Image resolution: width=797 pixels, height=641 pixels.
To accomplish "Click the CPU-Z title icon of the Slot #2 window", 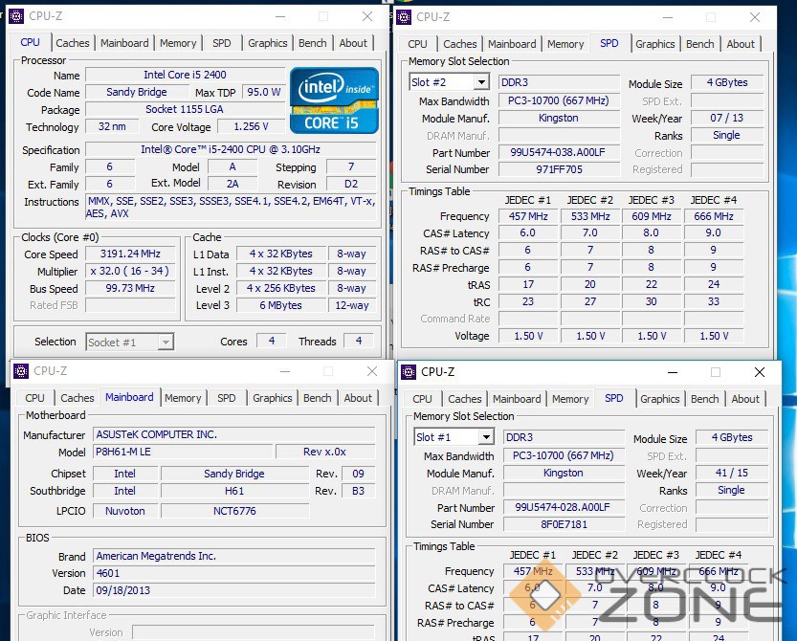I will click(405, 16).
